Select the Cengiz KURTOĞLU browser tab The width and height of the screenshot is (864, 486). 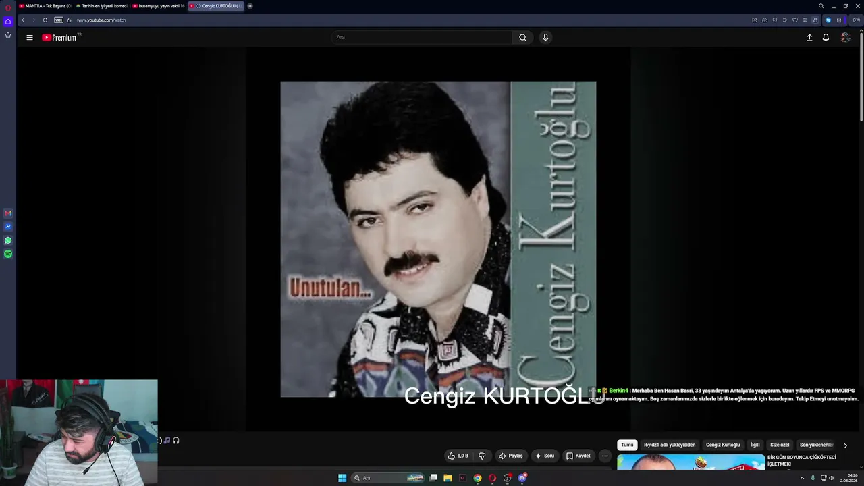point(216,6)
